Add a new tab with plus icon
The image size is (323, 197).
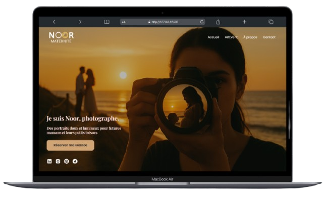pos(244,22)
